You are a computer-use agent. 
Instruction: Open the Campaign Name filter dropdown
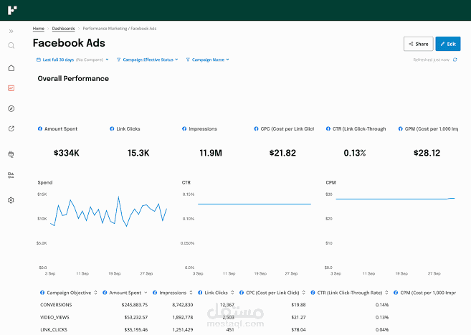click(208, 60)
